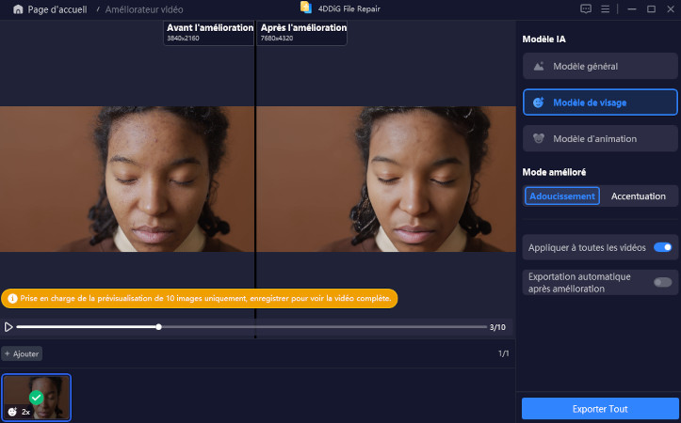Open the hamburger menu in title bar
681x423 pixels.
click(x=605, y=9)
